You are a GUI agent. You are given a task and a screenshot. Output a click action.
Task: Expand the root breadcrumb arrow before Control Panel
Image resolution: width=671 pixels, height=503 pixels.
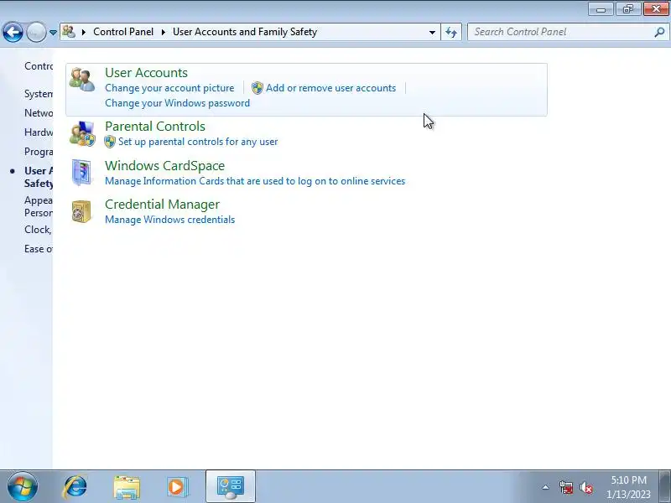pos(84,32)
